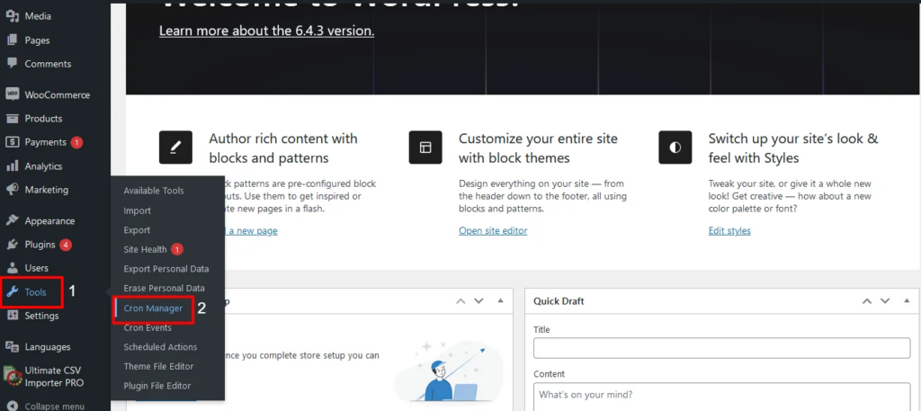Click the Pages sidebar icon
The image size is (921, 411).
[12, 40]
